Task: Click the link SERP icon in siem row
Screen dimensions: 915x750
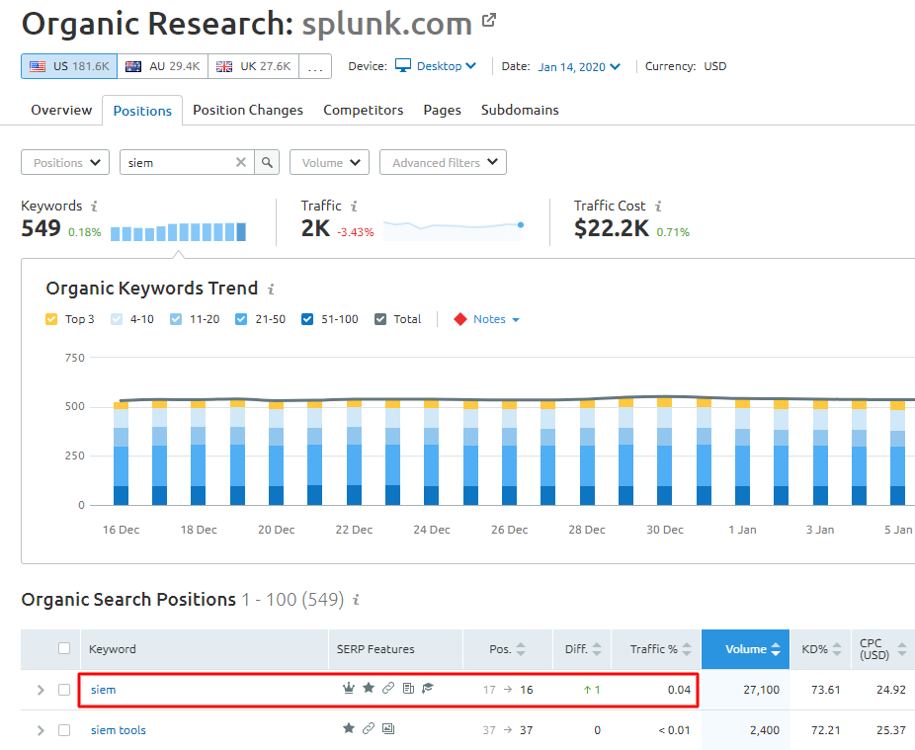Action: tap(388, 688)
